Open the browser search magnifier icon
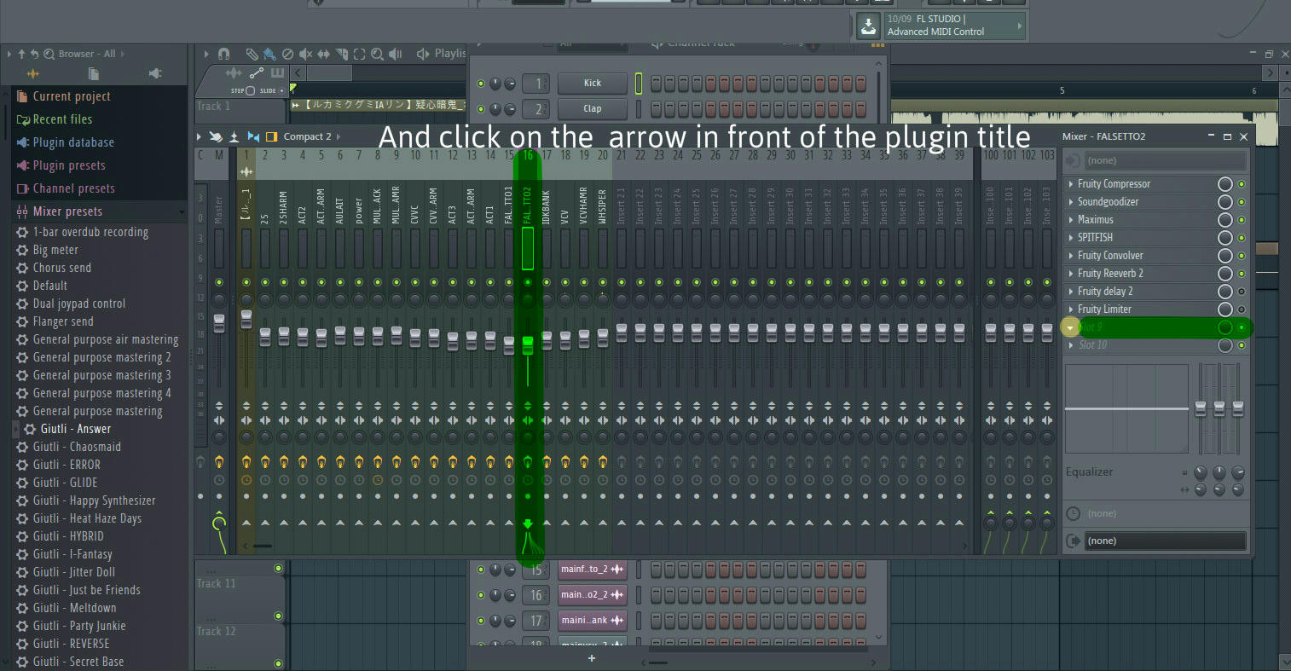This screenshot has height=671, width=1291. 49,54
